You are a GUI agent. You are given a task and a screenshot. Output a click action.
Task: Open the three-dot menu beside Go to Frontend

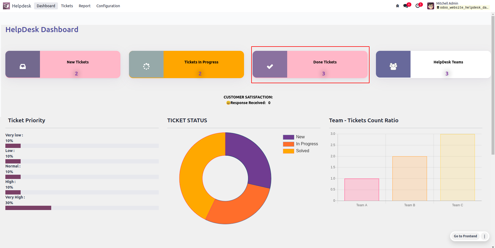click(484, 236)
